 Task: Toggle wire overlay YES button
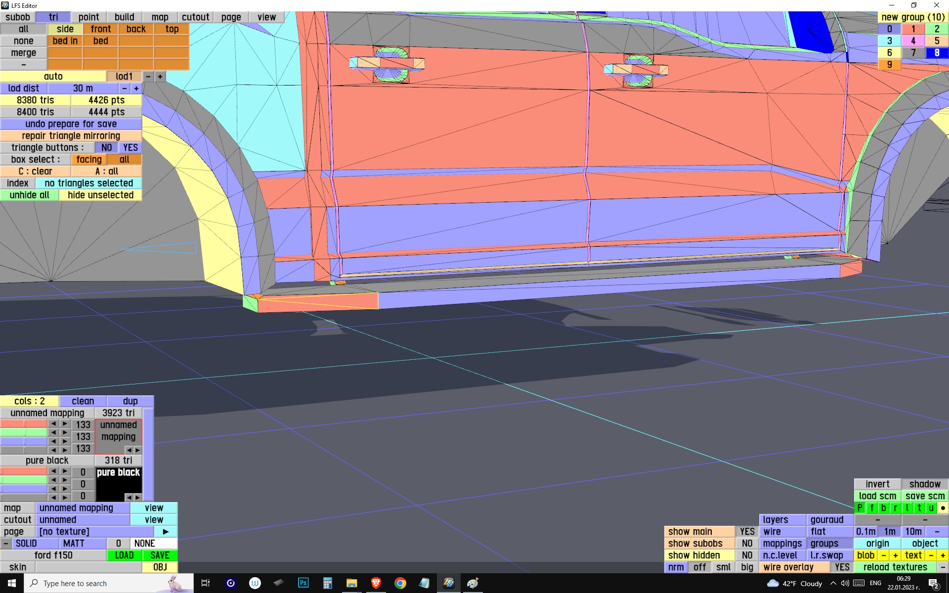pyautogui.click(x=842, y=567)
